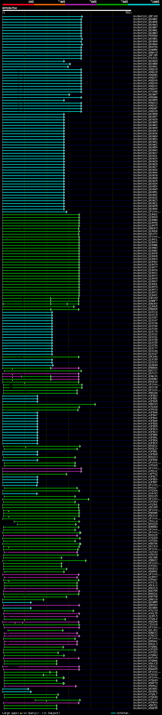
Task: Click the cyan ~100% identity legend segment
Action: (x=144, y=5)
